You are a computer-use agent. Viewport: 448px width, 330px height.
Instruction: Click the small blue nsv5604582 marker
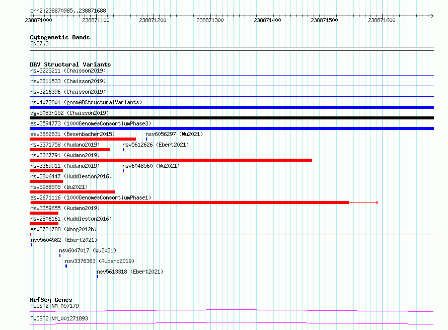coord(32,245)
